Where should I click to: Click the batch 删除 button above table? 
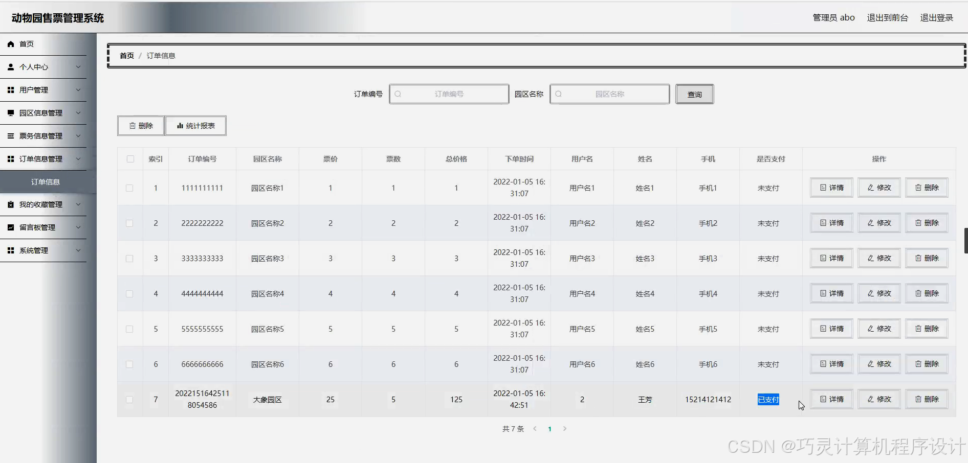coord(141,126)
